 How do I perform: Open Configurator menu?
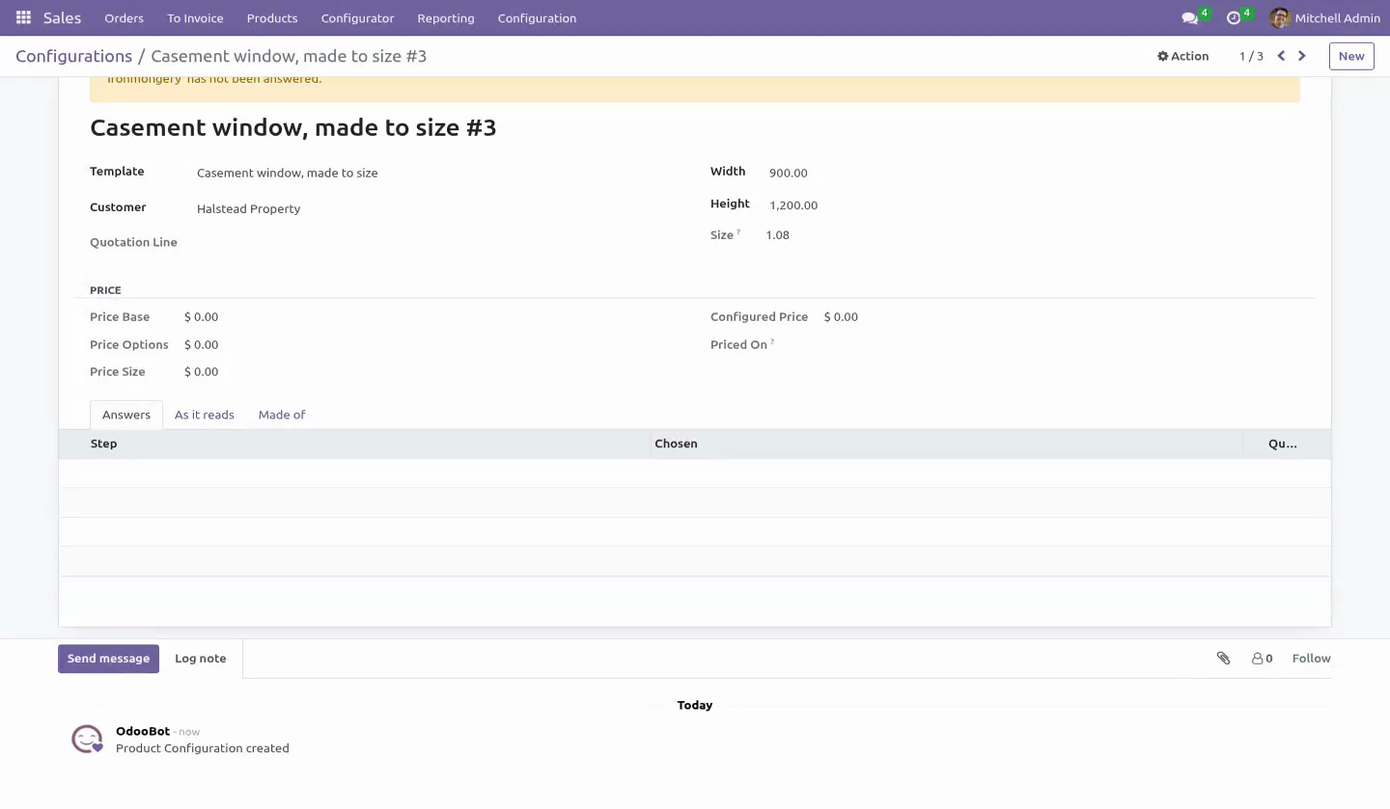[x=357, y=18]
